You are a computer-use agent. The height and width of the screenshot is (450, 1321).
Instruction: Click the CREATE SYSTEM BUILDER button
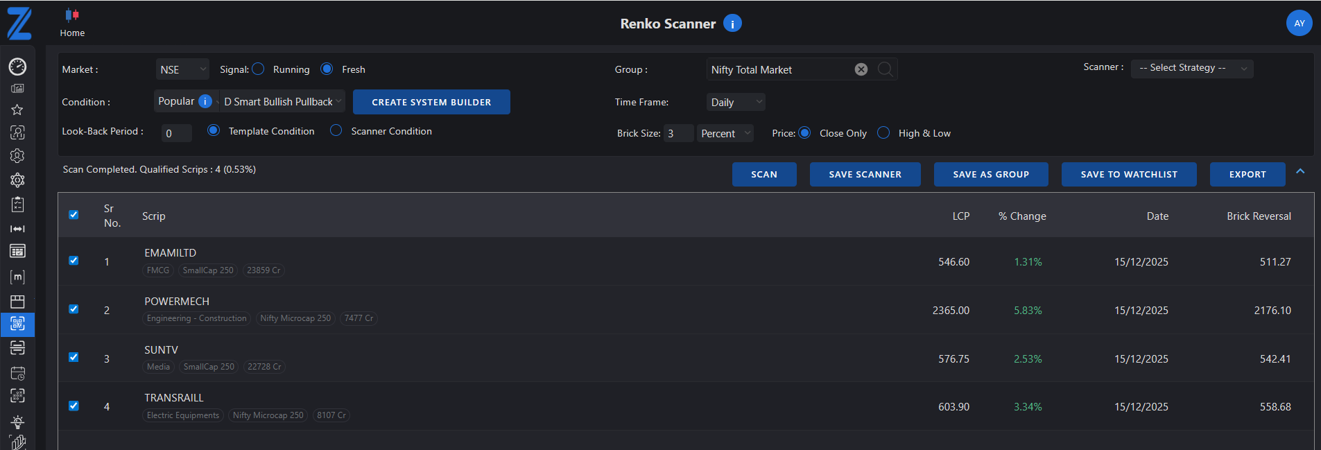pyautogui.click(x=431, y=102)
